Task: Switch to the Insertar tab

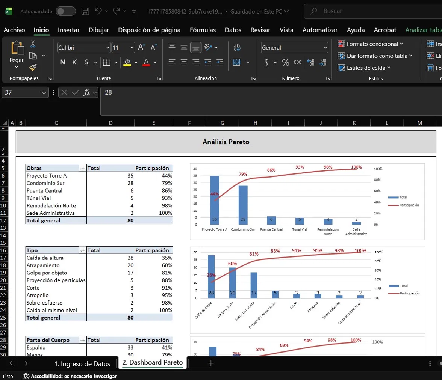Action: coord(68,30)
